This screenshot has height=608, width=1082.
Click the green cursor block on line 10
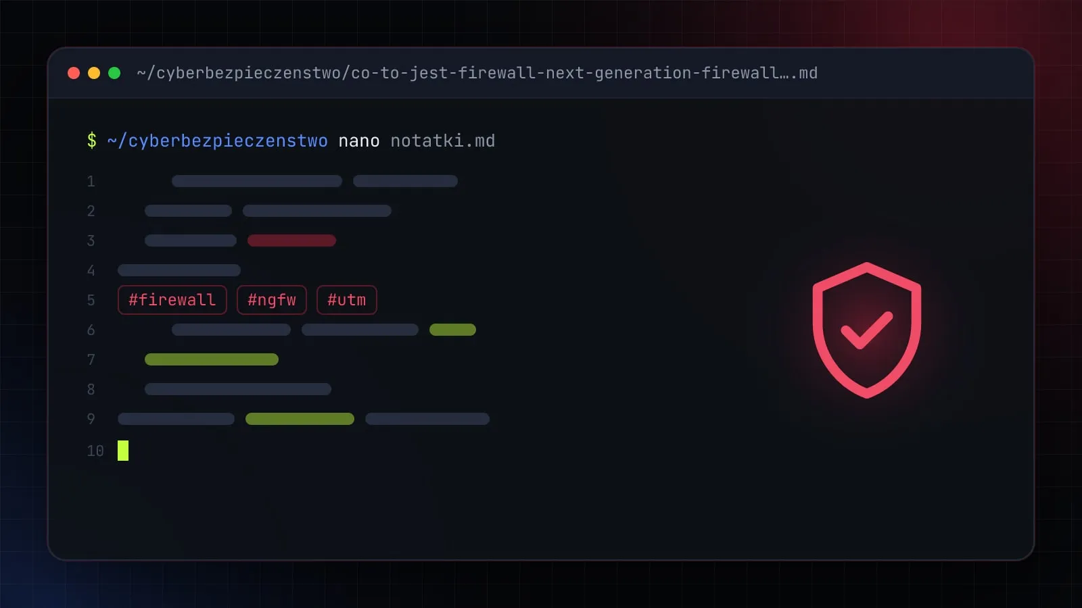(123, 451)
